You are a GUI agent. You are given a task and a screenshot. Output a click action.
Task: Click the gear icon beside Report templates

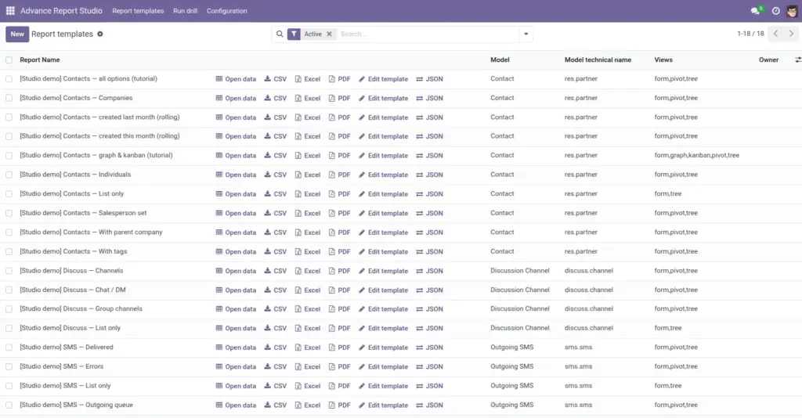click(100, 34)
